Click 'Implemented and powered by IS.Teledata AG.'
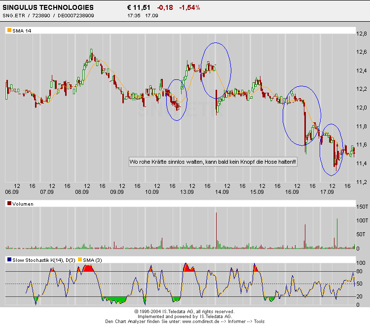This screenshot has width=370, height=324. (x=185, y=317)
